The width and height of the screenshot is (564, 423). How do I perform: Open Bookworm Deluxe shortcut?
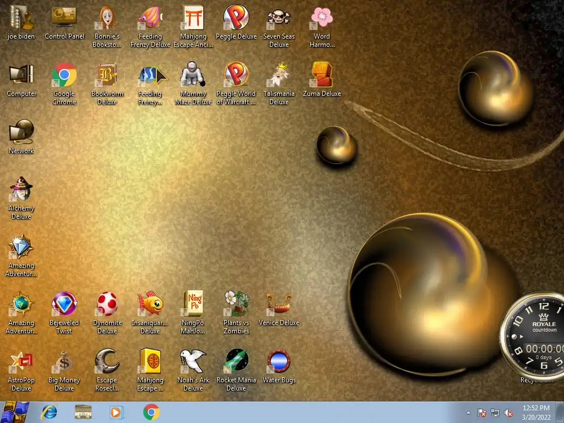[x=107, y=84]
